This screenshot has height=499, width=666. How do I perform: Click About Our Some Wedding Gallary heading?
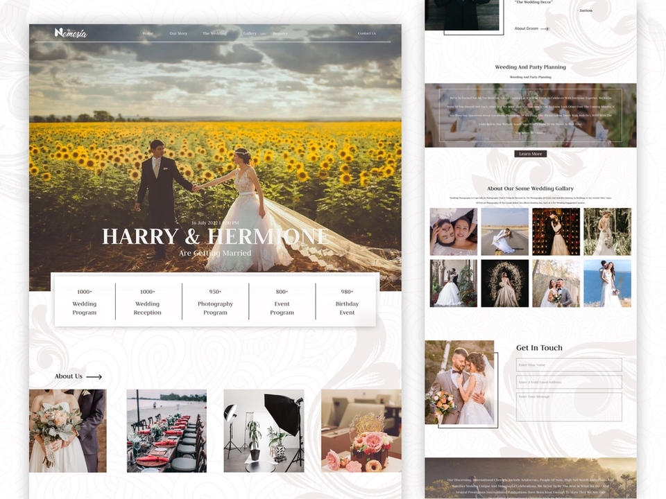[530, 189]
